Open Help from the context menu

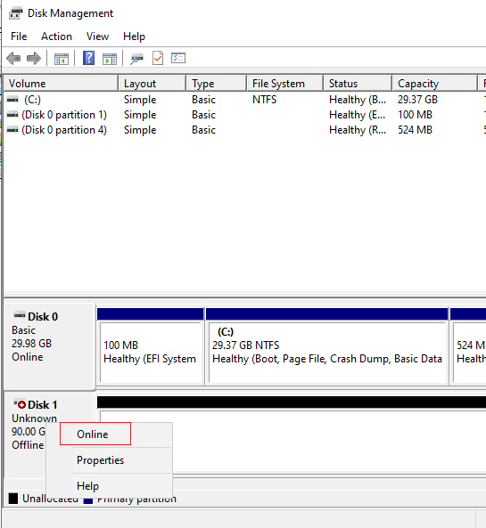87,486
